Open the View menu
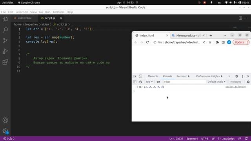The height and width of the screenshot is (141, 251). pos(33,12)
